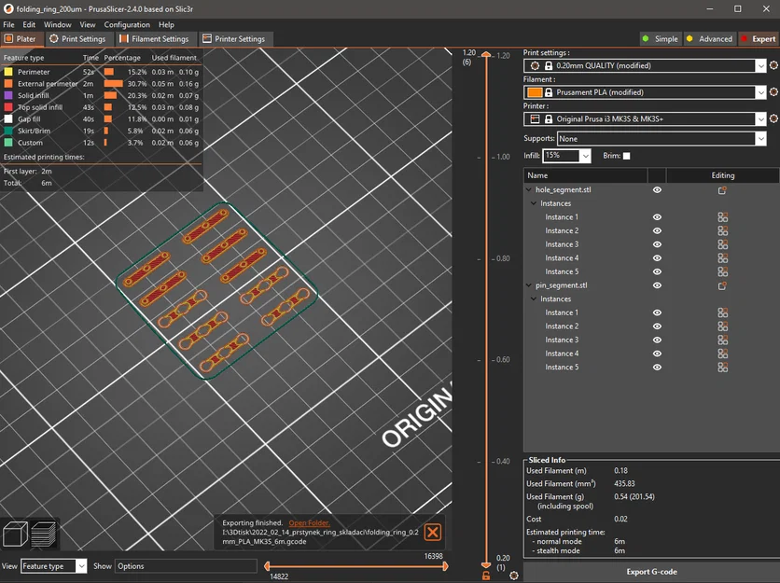This screenshot has height=583, width=780.
Task: Click the editing icon for pin_segment.stl
Action: (x=722, y=285)
